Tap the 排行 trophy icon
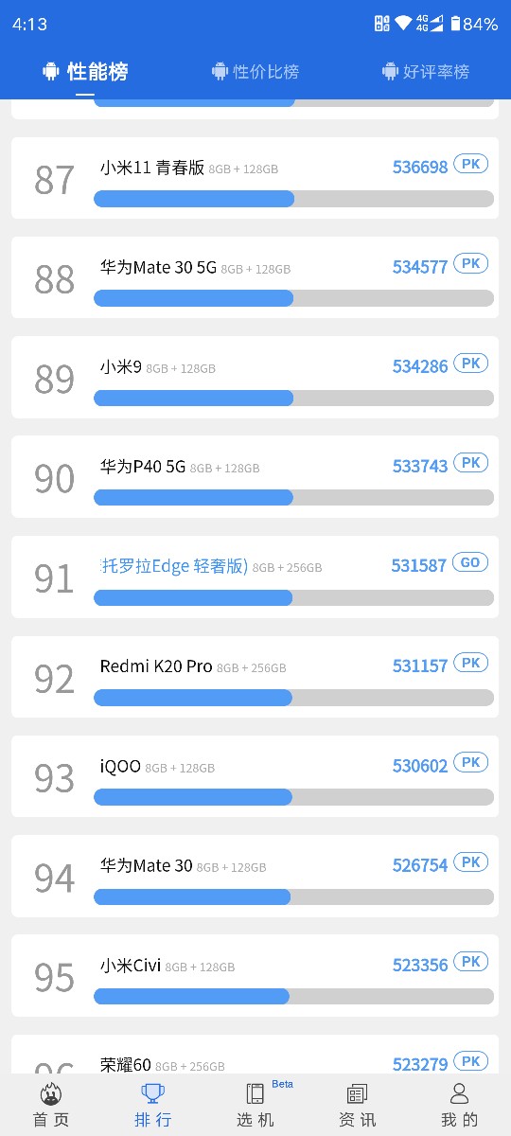 tap(152, 1094)
